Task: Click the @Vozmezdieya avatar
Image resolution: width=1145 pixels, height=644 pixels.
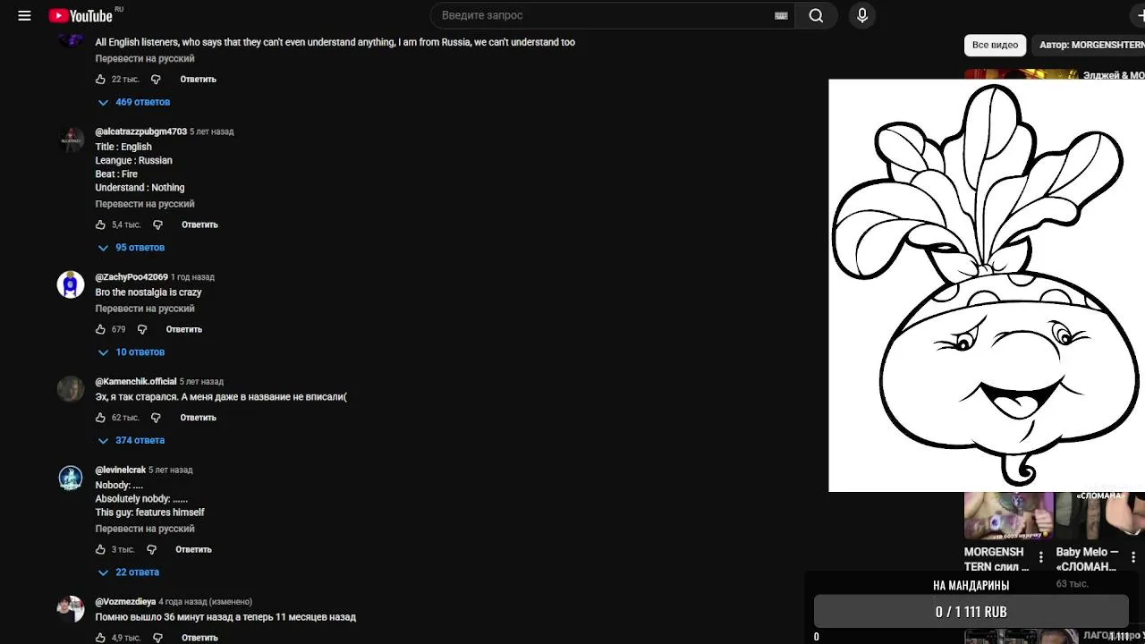Action: pos(71,609)
